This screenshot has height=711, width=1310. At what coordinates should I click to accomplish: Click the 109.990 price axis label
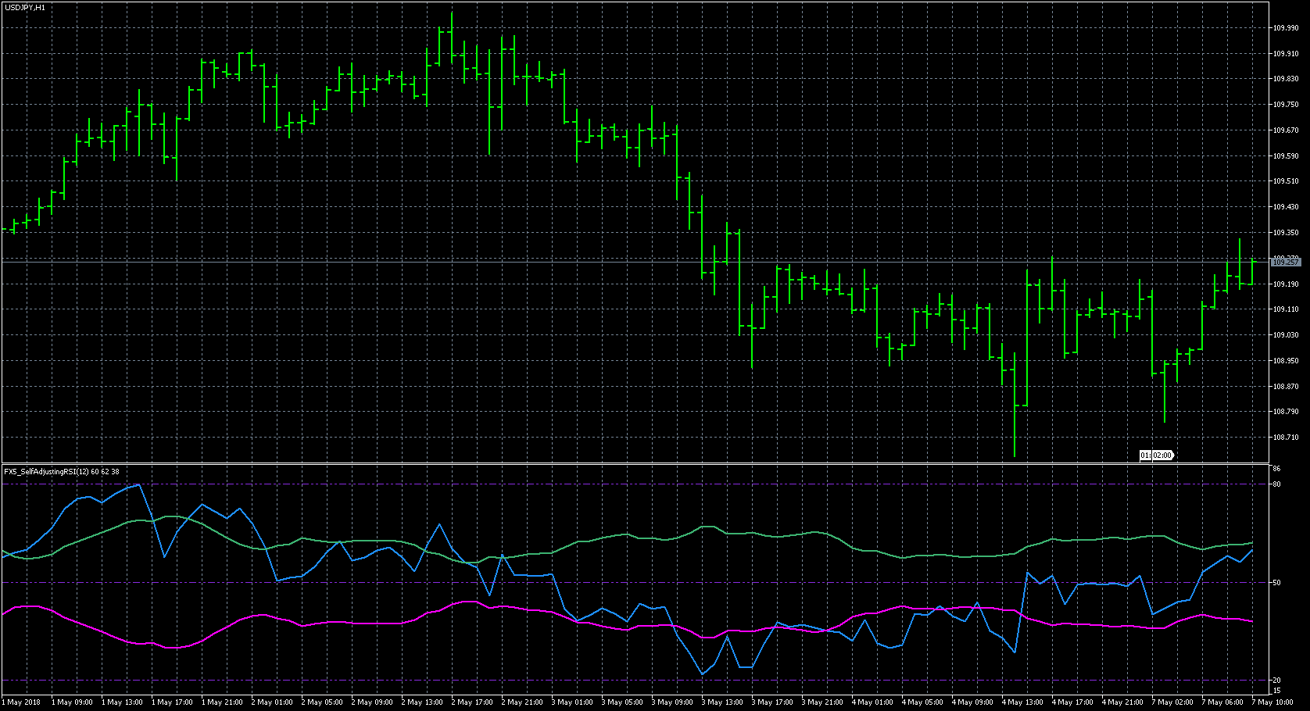point(1286,28)
